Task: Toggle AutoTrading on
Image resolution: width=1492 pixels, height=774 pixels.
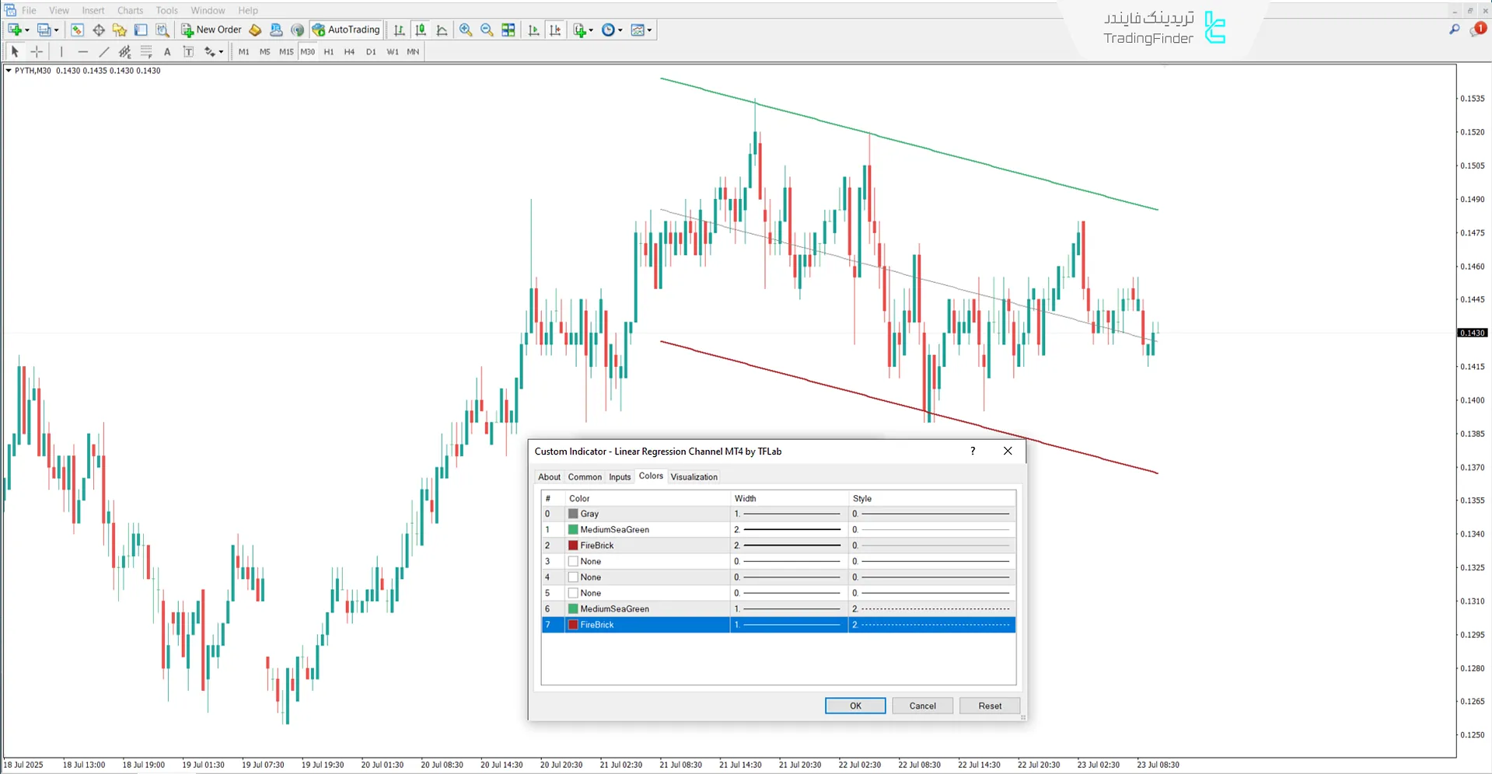Action: (x=345, y=30)
